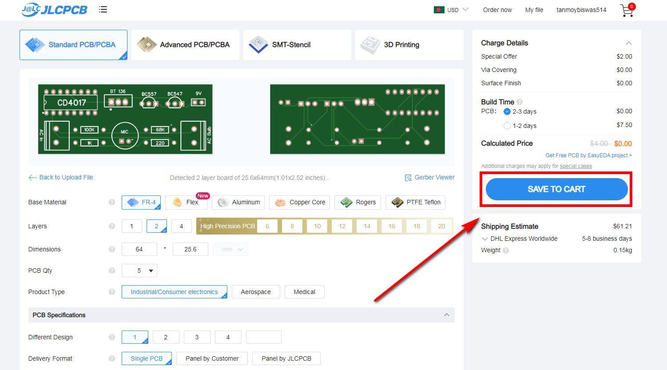Select Rogers base material
Viewport: 667px width, 370px height.
(358, 202)
